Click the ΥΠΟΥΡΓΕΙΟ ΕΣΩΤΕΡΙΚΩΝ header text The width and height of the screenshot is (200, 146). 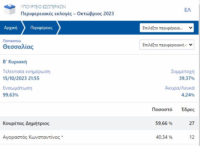click(43, 7)
